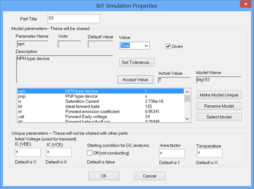254x189 pixels.
Task: Click the Set Tolerance button
Action: coord(137,62)
